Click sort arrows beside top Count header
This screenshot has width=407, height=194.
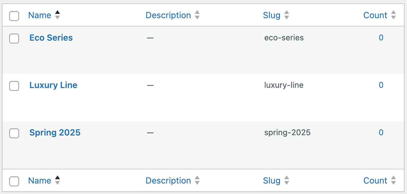click(x=393, y=15)
